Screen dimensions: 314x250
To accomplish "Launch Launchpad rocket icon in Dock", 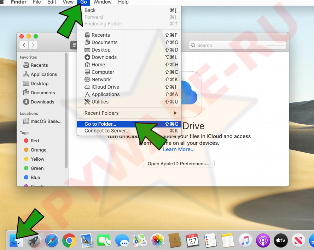I will click(34, 240).
